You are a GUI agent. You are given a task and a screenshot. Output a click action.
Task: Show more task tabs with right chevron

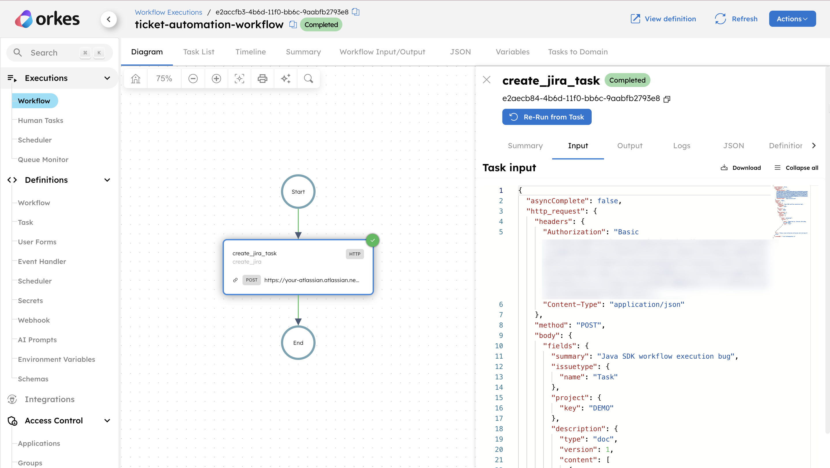pyautogui.click(x=814, y=145)
